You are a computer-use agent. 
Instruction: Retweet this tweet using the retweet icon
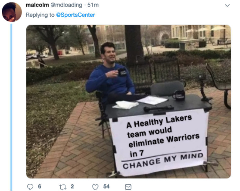pos(63,187)
